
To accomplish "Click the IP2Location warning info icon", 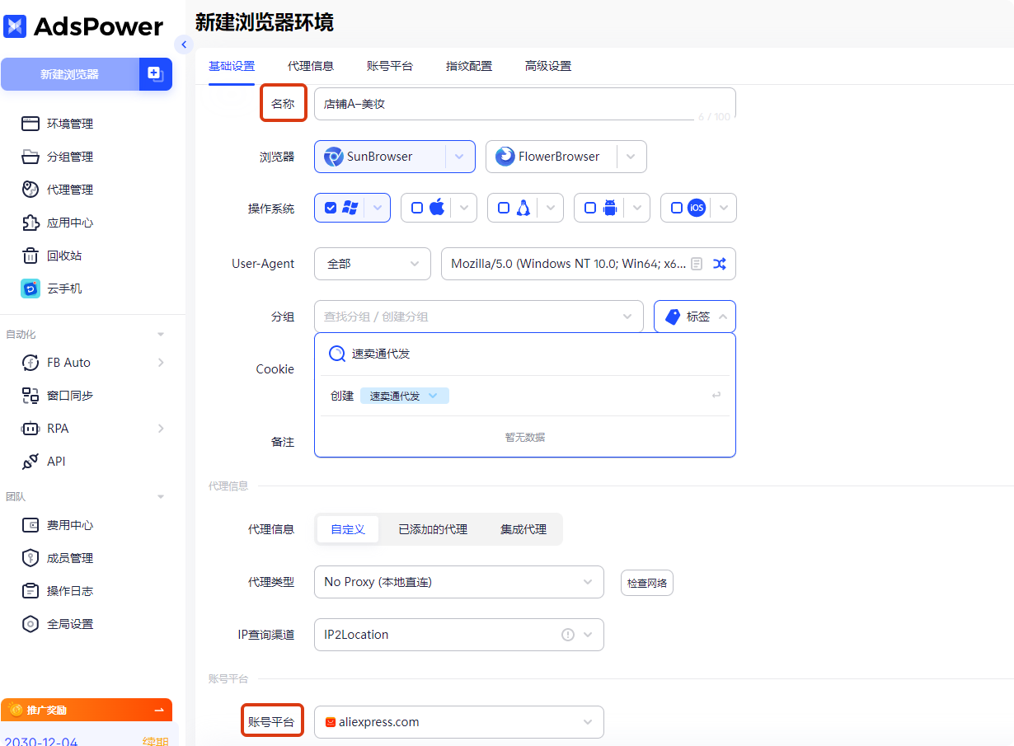I will click(568, 635).
